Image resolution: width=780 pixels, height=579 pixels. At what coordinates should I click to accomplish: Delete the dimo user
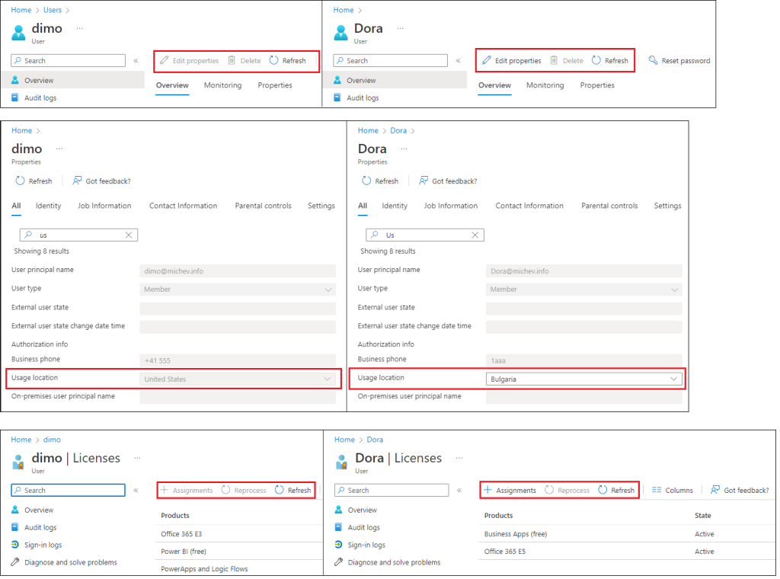248,60
